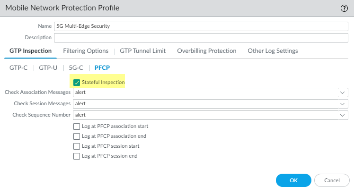Focus the Description text field
354x194 pixels.
(201, 37)
